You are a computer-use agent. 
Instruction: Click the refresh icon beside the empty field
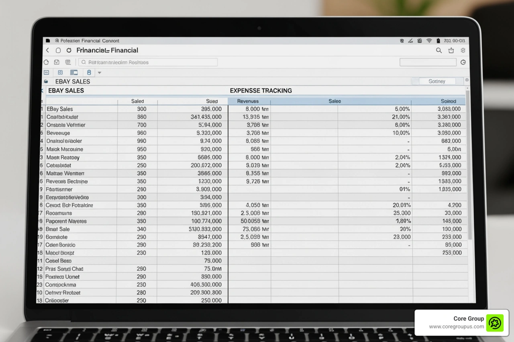click(x=463, y=62)
